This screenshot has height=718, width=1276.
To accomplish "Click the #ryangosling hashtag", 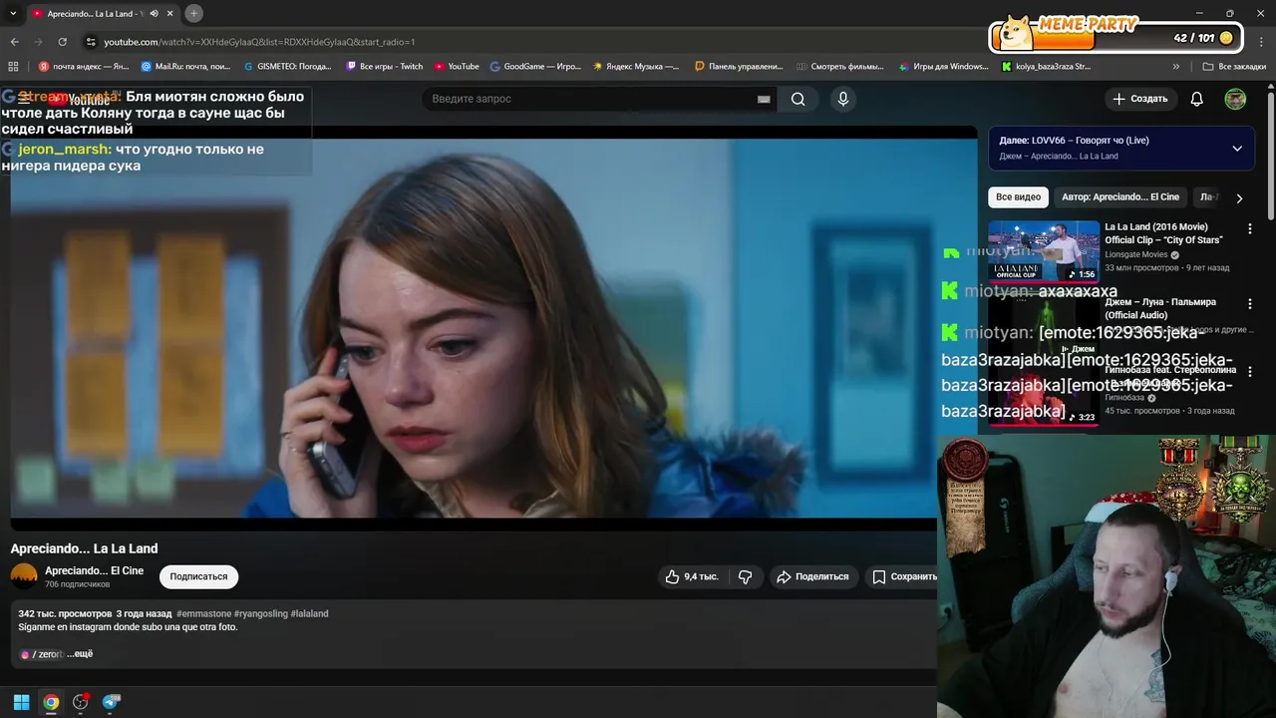I will (x=260, y=613).
